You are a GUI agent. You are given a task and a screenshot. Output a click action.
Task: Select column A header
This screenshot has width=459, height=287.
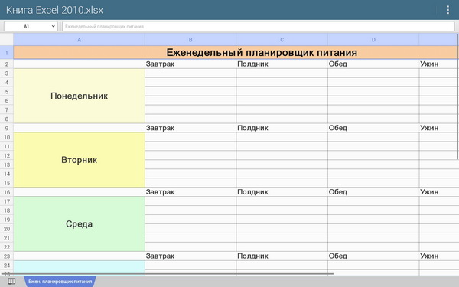click(79, 40)
